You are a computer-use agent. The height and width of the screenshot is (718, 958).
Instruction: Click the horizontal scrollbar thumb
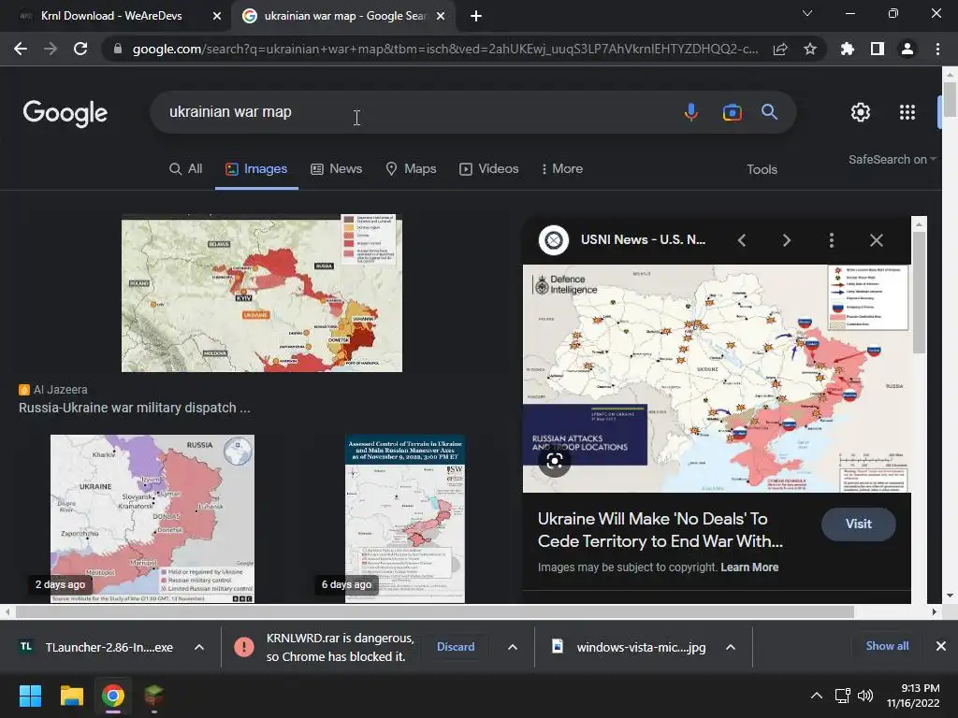click(x=435, y=611)
